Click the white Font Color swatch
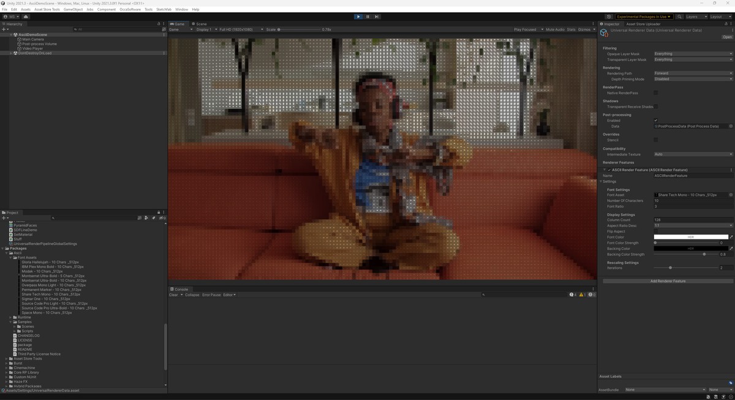This screenshot has height=400, width=735. (x=690, y=237)
